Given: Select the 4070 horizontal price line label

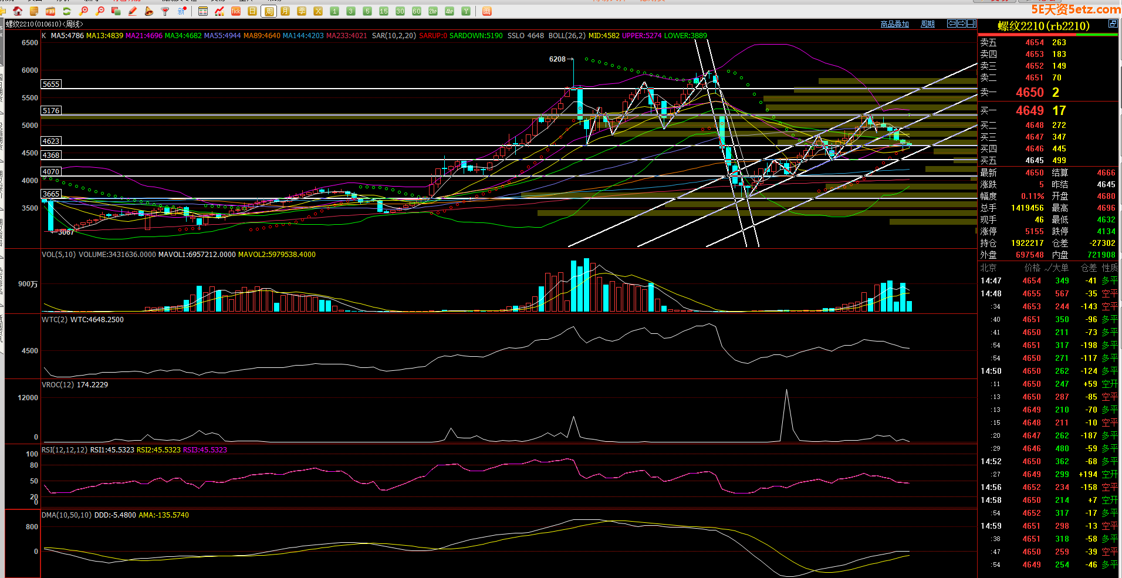Looking at the screenshot, I should [51, 171].
